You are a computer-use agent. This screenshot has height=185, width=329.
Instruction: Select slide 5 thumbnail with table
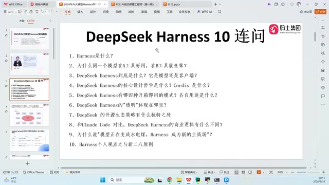pyautogui.click(x=29, y=140)
